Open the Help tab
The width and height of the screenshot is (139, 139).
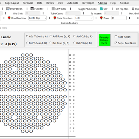click(x=113, y=3)
